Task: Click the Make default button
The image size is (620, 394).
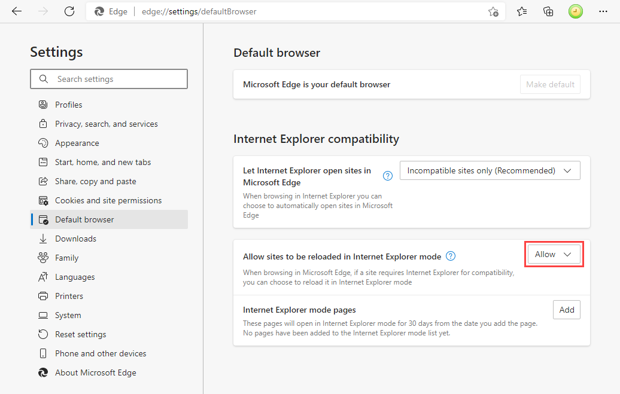Action: [x=550, y=84]
